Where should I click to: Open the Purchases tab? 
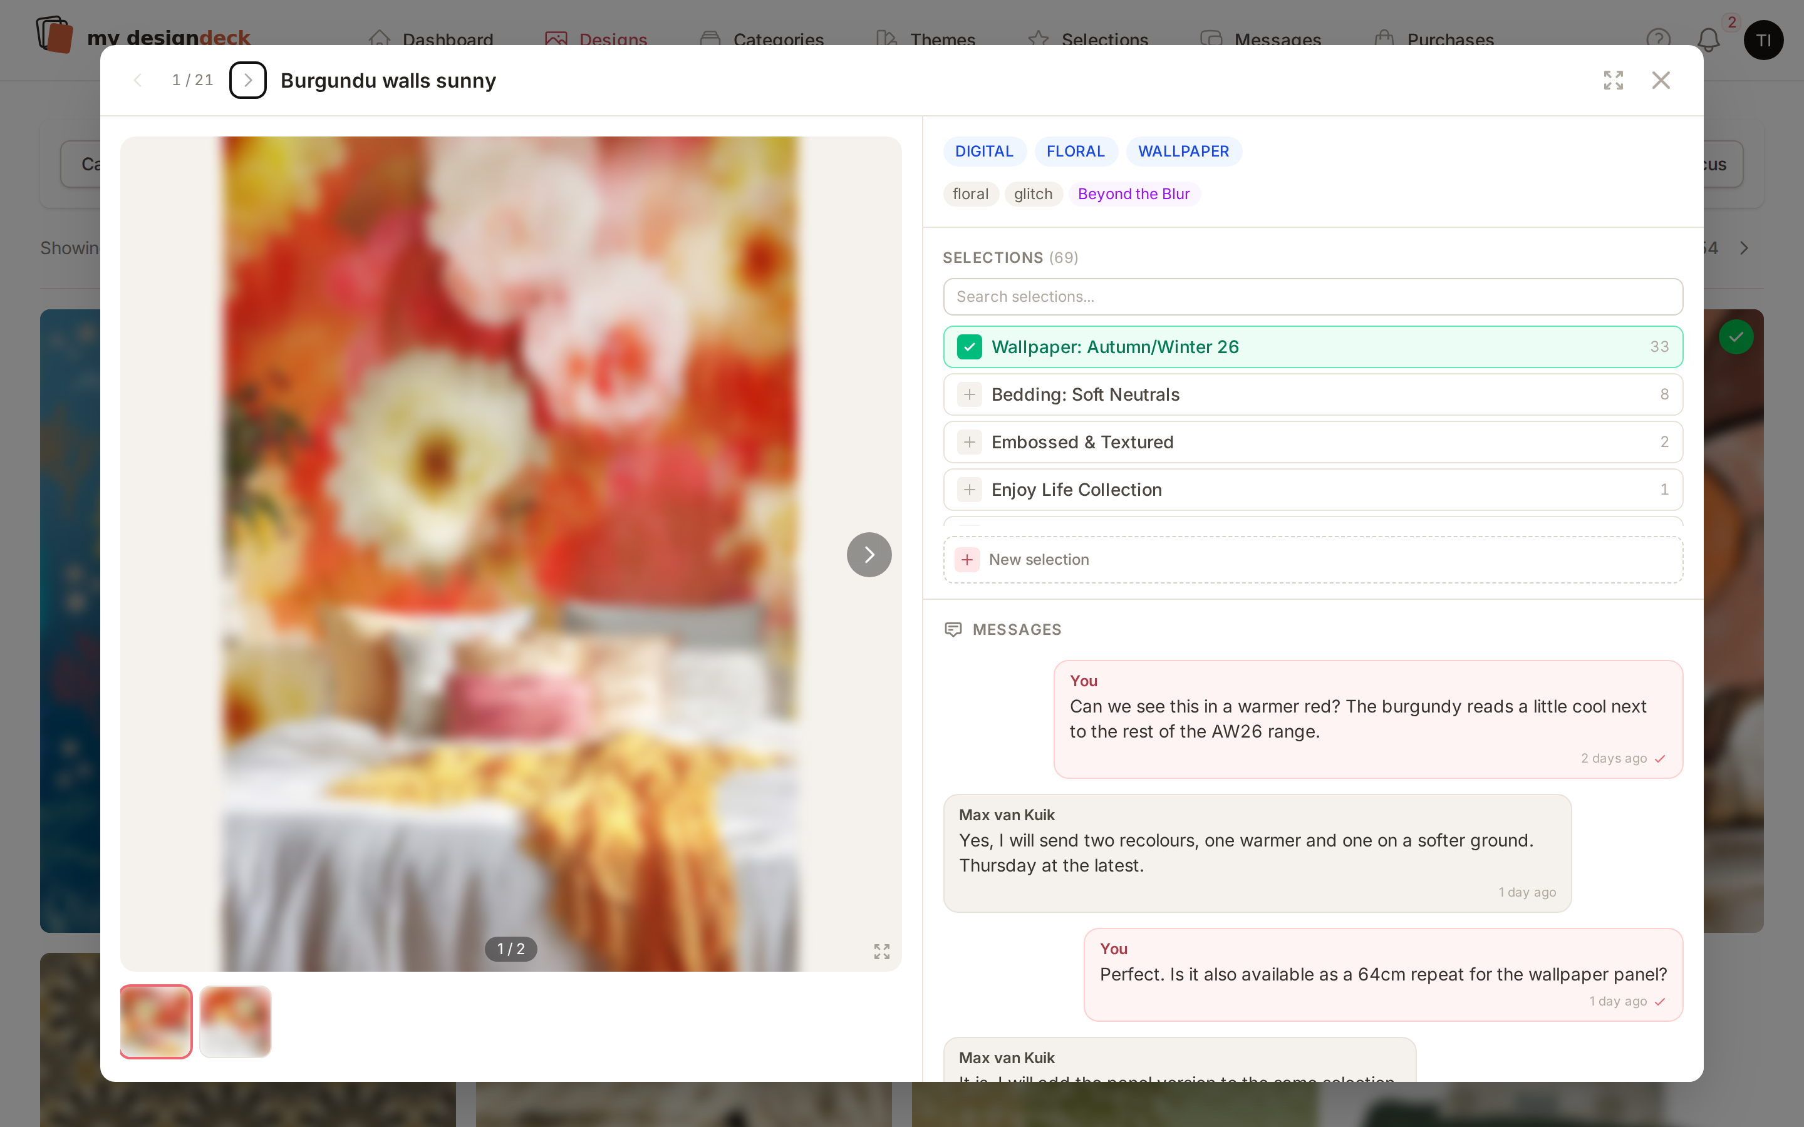point(1434,39)
